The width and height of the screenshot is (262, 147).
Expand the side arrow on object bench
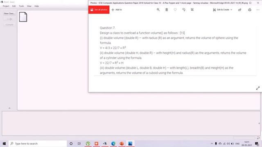point(259,123)
